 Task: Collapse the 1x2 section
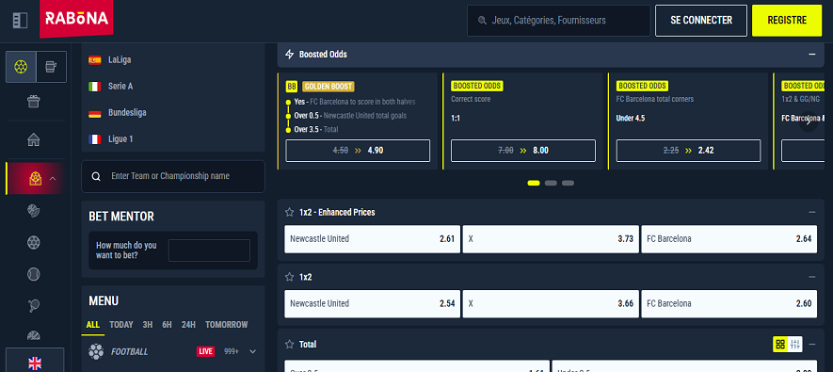[x=811, y=277]
